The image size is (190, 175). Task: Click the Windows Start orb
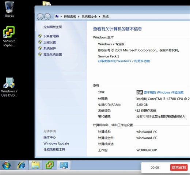pyautogui.click(x=7, y=165)
